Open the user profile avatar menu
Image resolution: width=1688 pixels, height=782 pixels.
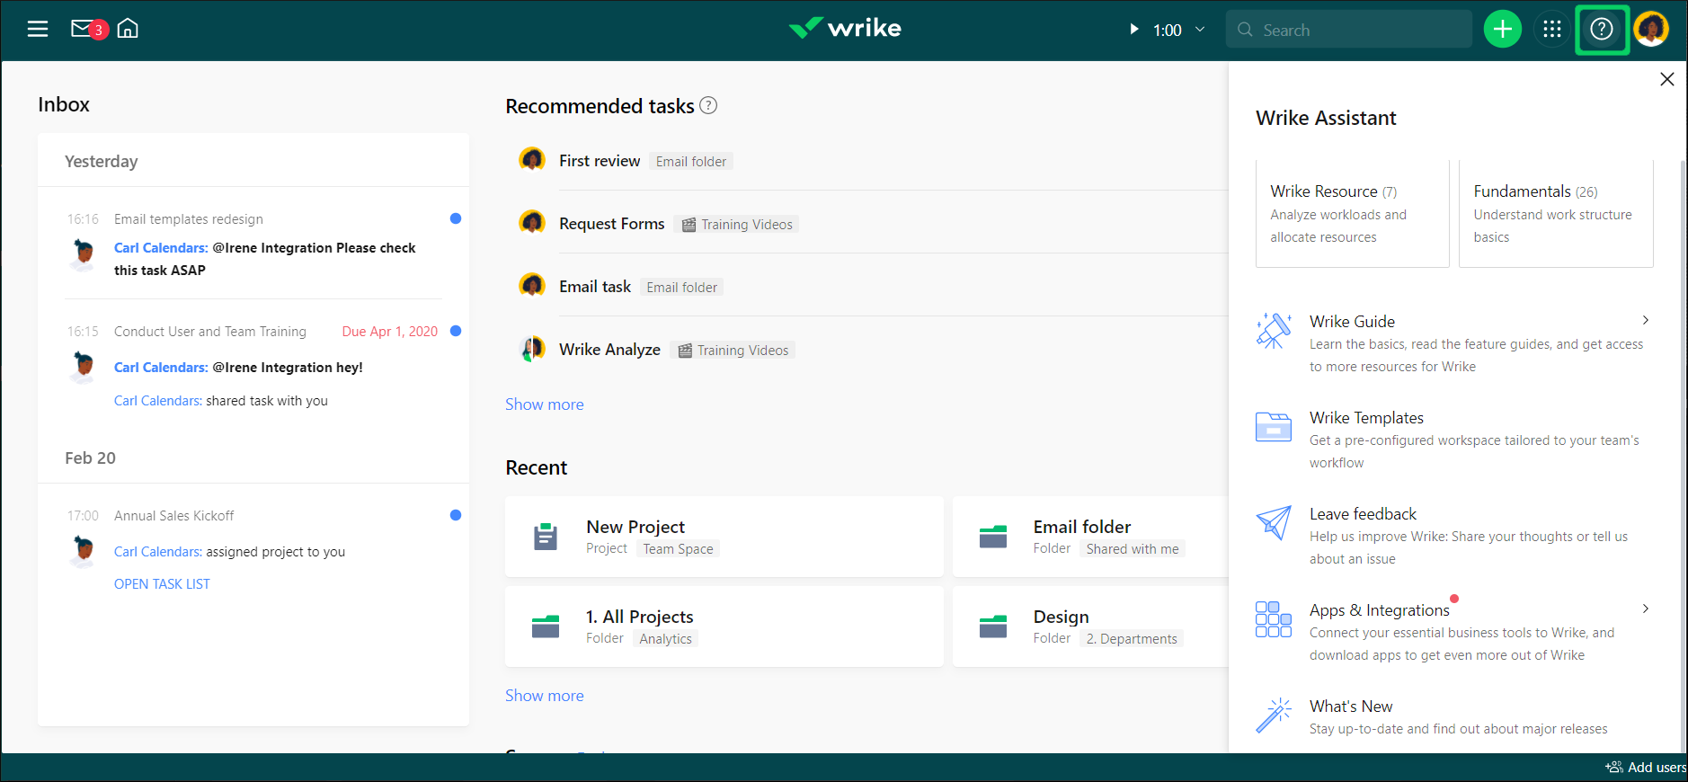pos(1651,30)
